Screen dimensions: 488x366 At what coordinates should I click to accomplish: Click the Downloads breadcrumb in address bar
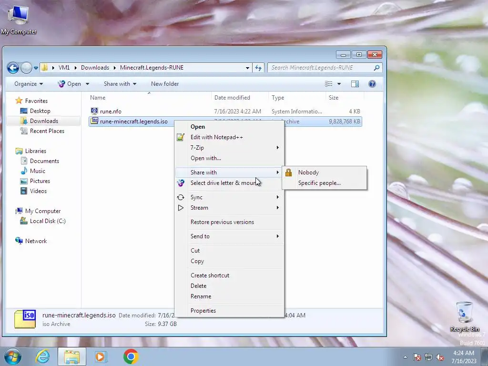tap(95, 68)
